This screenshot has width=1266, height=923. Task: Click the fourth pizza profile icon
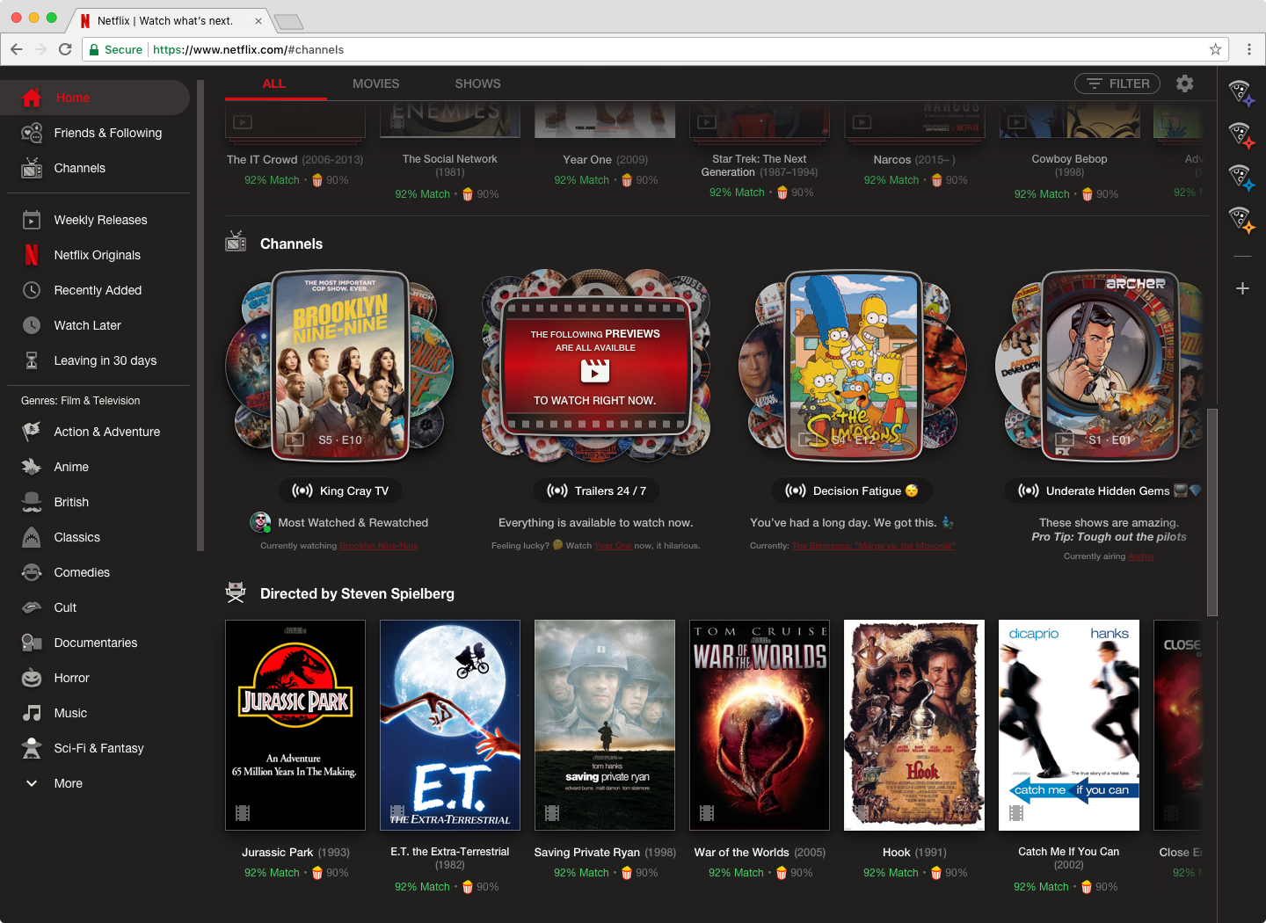pos(1241,220)
